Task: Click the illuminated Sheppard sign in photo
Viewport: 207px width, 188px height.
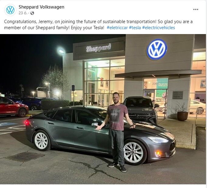Action: point(98,48)
